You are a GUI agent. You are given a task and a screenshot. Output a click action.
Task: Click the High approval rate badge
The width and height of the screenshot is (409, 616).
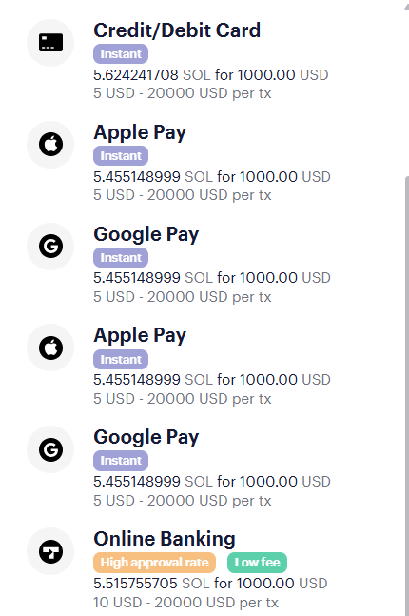154,563
